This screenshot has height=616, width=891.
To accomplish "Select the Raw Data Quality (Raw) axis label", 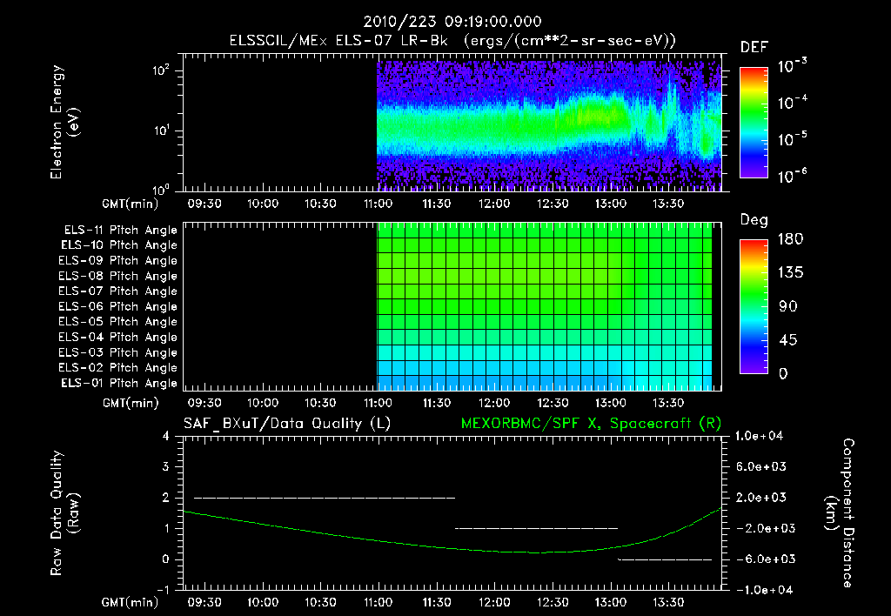I will 64,512.
